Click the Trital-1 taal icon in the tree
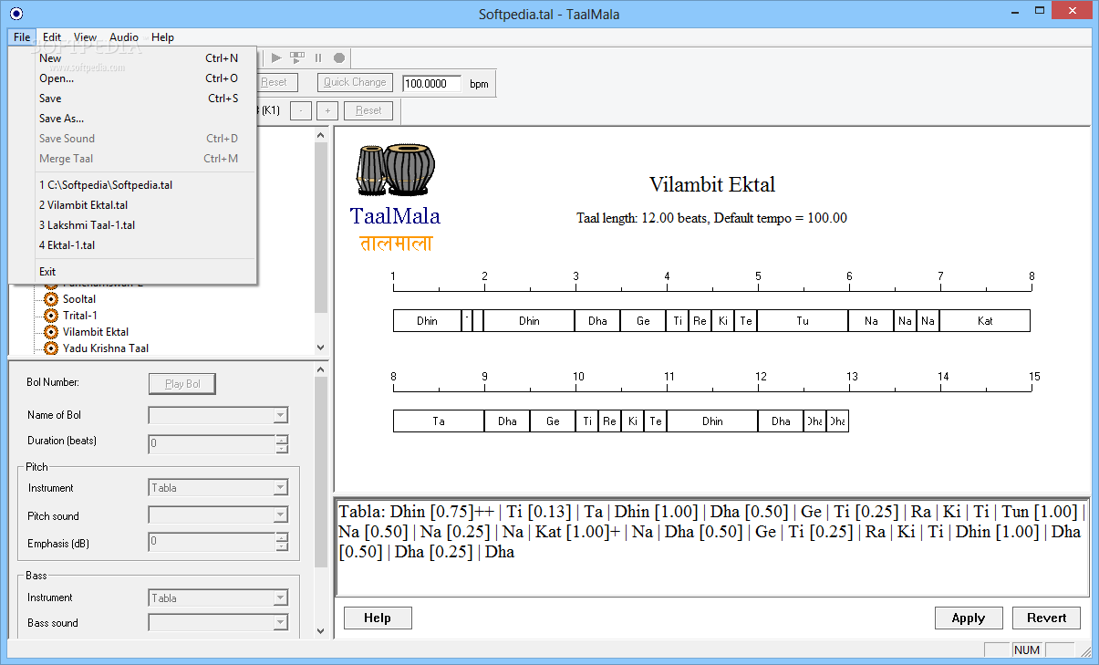1099x665 pixels. click(51, 316)
